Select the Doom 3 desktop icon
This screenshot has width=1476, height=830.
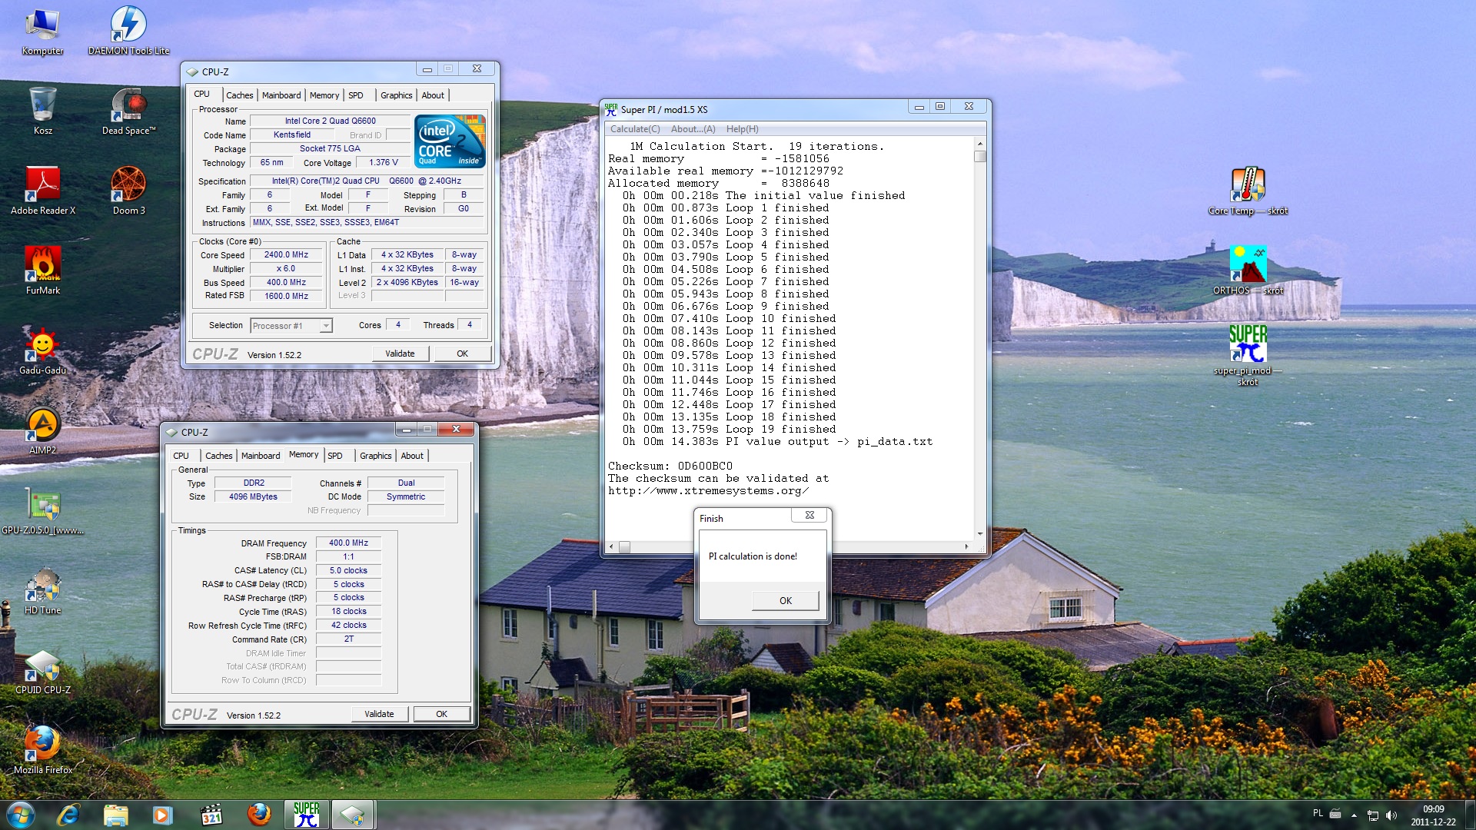point(128,191)
